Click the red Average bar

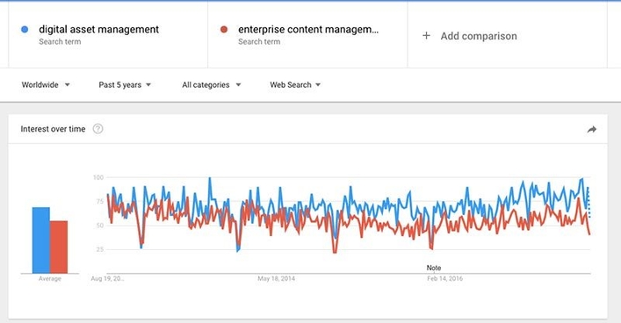59,247
